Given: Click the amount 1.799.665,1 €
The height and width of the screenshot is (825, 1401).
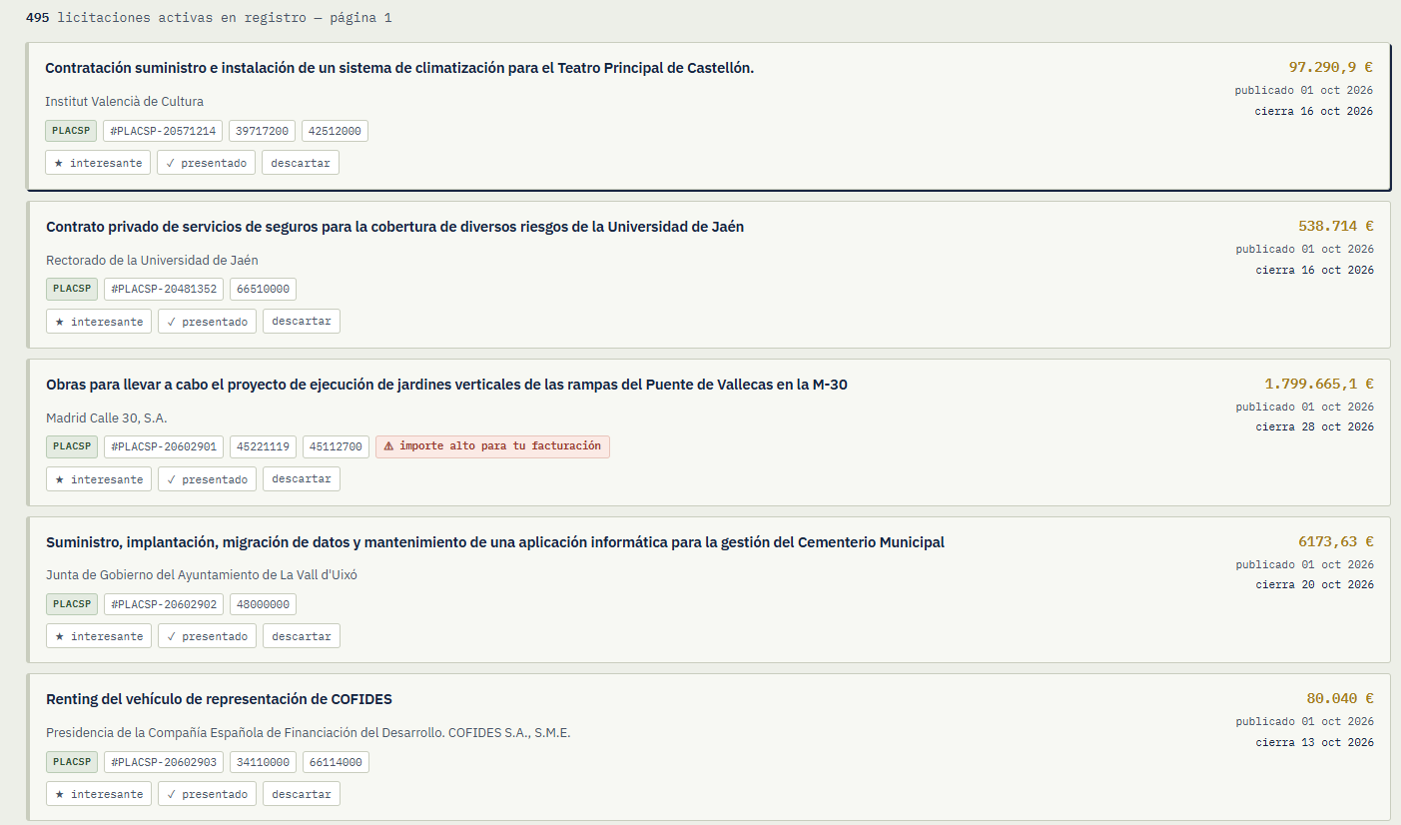Looking at the screenshot, I should click(1319, 384).
